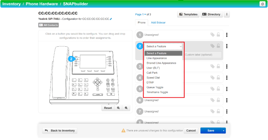This screenshot has width=268, height=140.
Task: Click the tag icon on button row 6
Action: [x=213, y=100]
